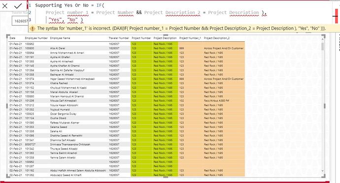Select the 'Manal Abdulla Alselari' cell
The width and height of the screenshot is (340, 183).
pyautogui.click(x=64, y=92)
